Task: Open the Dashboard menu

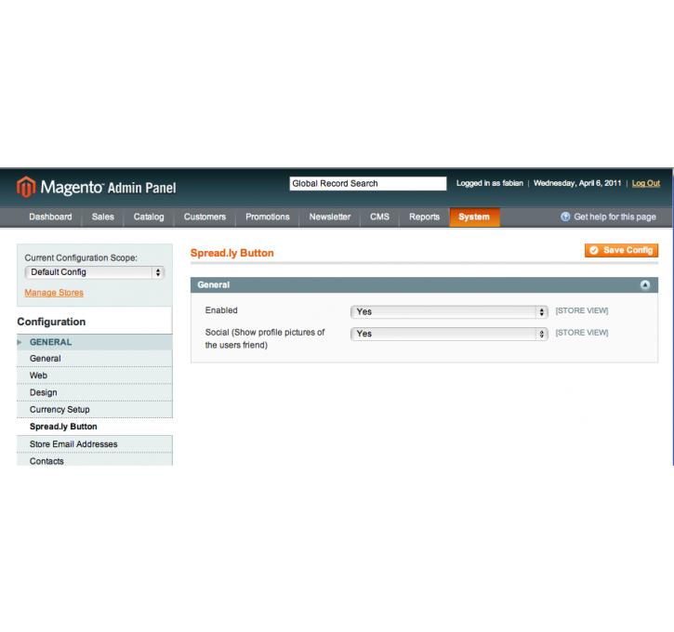Action: [x=50, y=217]
